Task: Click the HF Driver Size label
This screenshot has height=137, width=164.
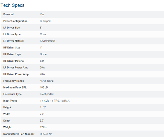Action: [x=11, y=48]
